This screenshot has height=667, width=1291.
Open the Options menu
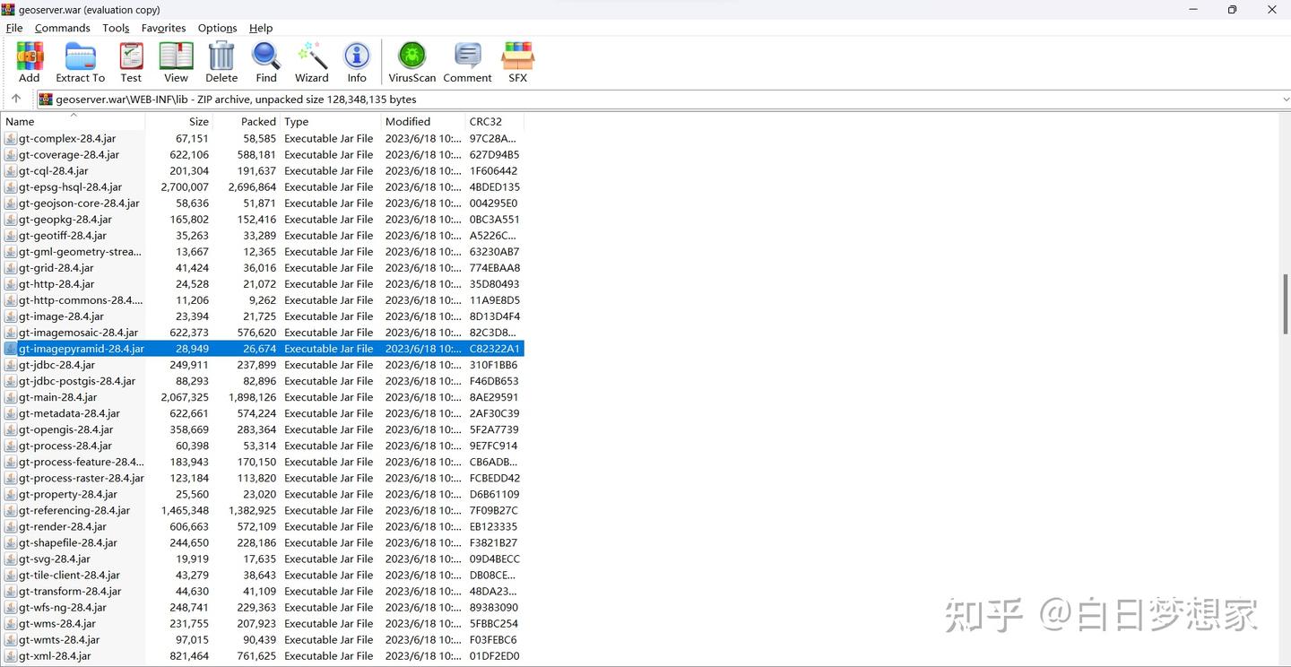(217, 28)
